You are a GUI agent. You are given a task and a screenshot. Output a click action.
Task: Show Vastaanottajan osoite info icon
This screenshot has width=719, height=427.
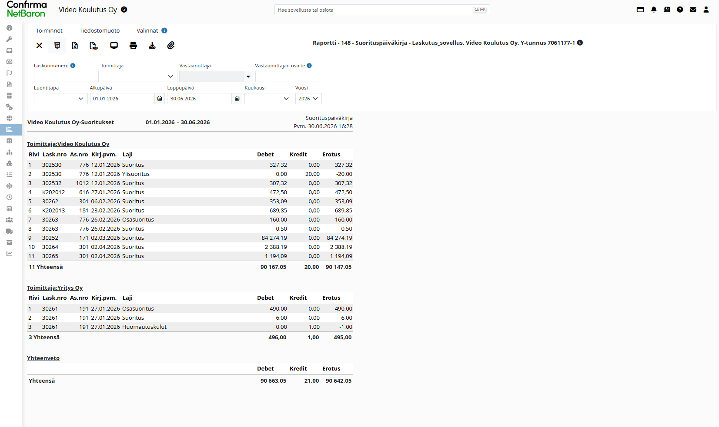pyautogui.click(x=309, y=66)
